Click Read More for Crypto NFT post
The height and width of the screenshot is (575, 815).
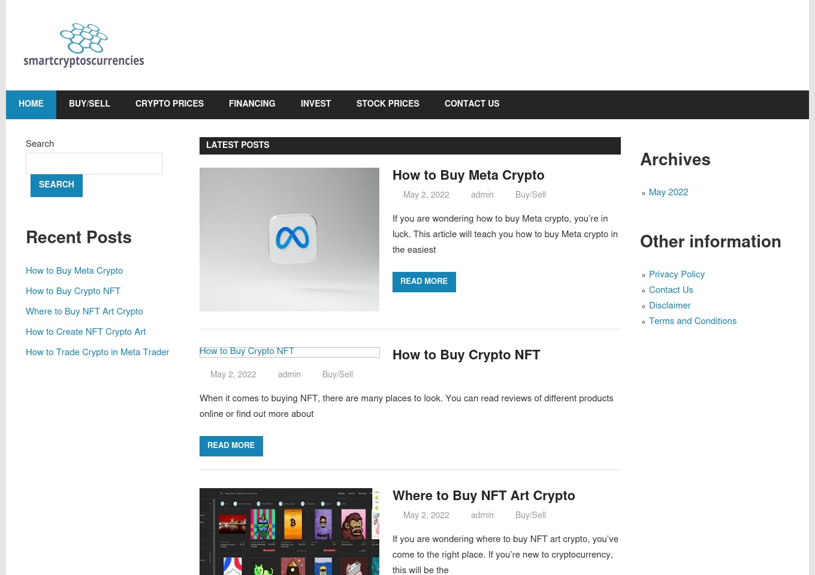(231, 446)
